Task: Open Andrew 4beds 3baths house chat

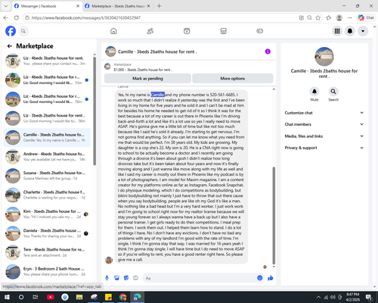Action: pyautogui.click(x=47, y=157)
